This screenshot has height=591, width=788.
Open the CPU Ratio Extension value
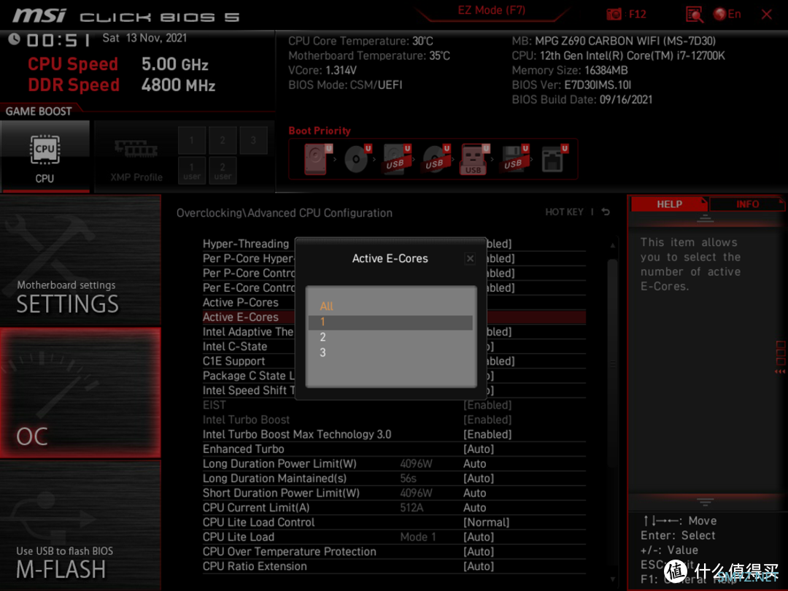pos(479,566)
